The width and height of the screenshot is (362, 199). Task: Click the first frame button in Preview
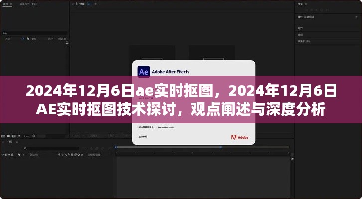tap(306, 10)
